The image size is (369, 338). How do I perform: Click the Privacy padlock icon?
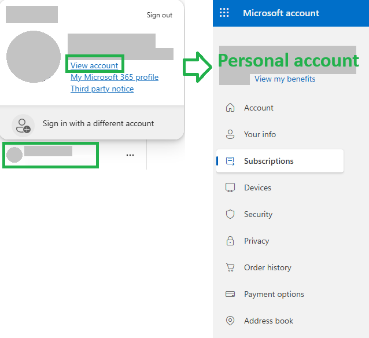pyautogui.click(x=230, y=241)
